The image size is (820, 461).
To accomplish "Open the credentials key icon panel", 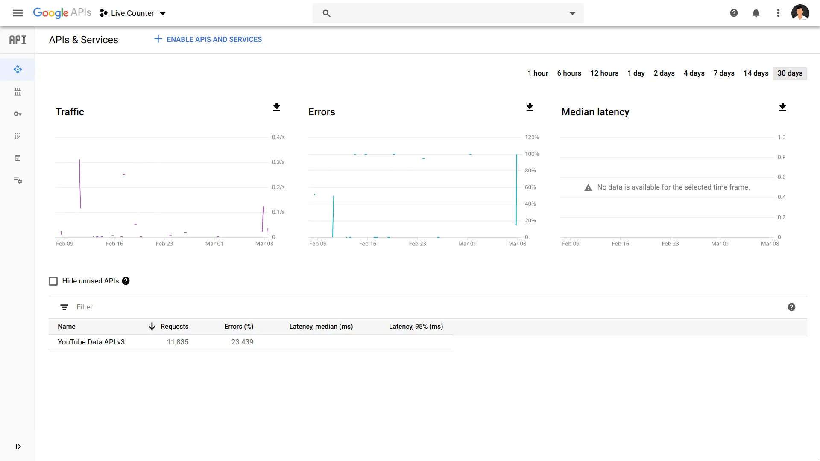I will click(x=18, y=114).
